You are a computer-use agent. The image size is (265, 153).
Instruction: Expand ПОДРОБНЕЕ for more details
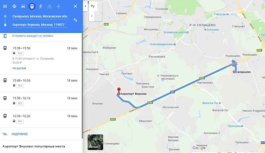coord(20,134)
